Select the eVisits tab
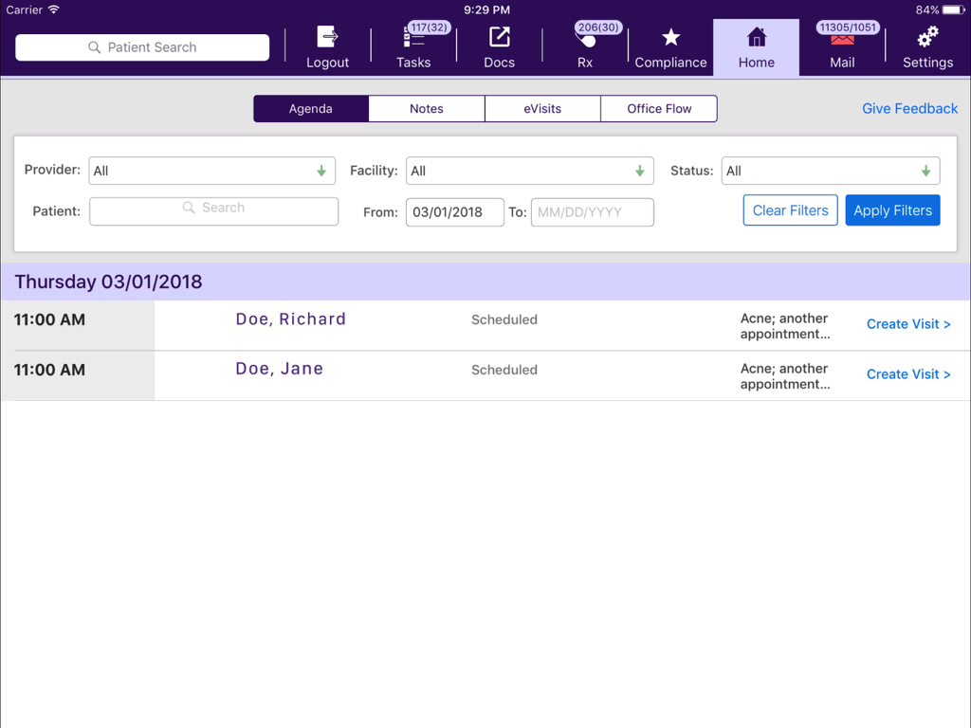Image resolution: width=971 pixels, height=728 pixels. click(542, 108)
